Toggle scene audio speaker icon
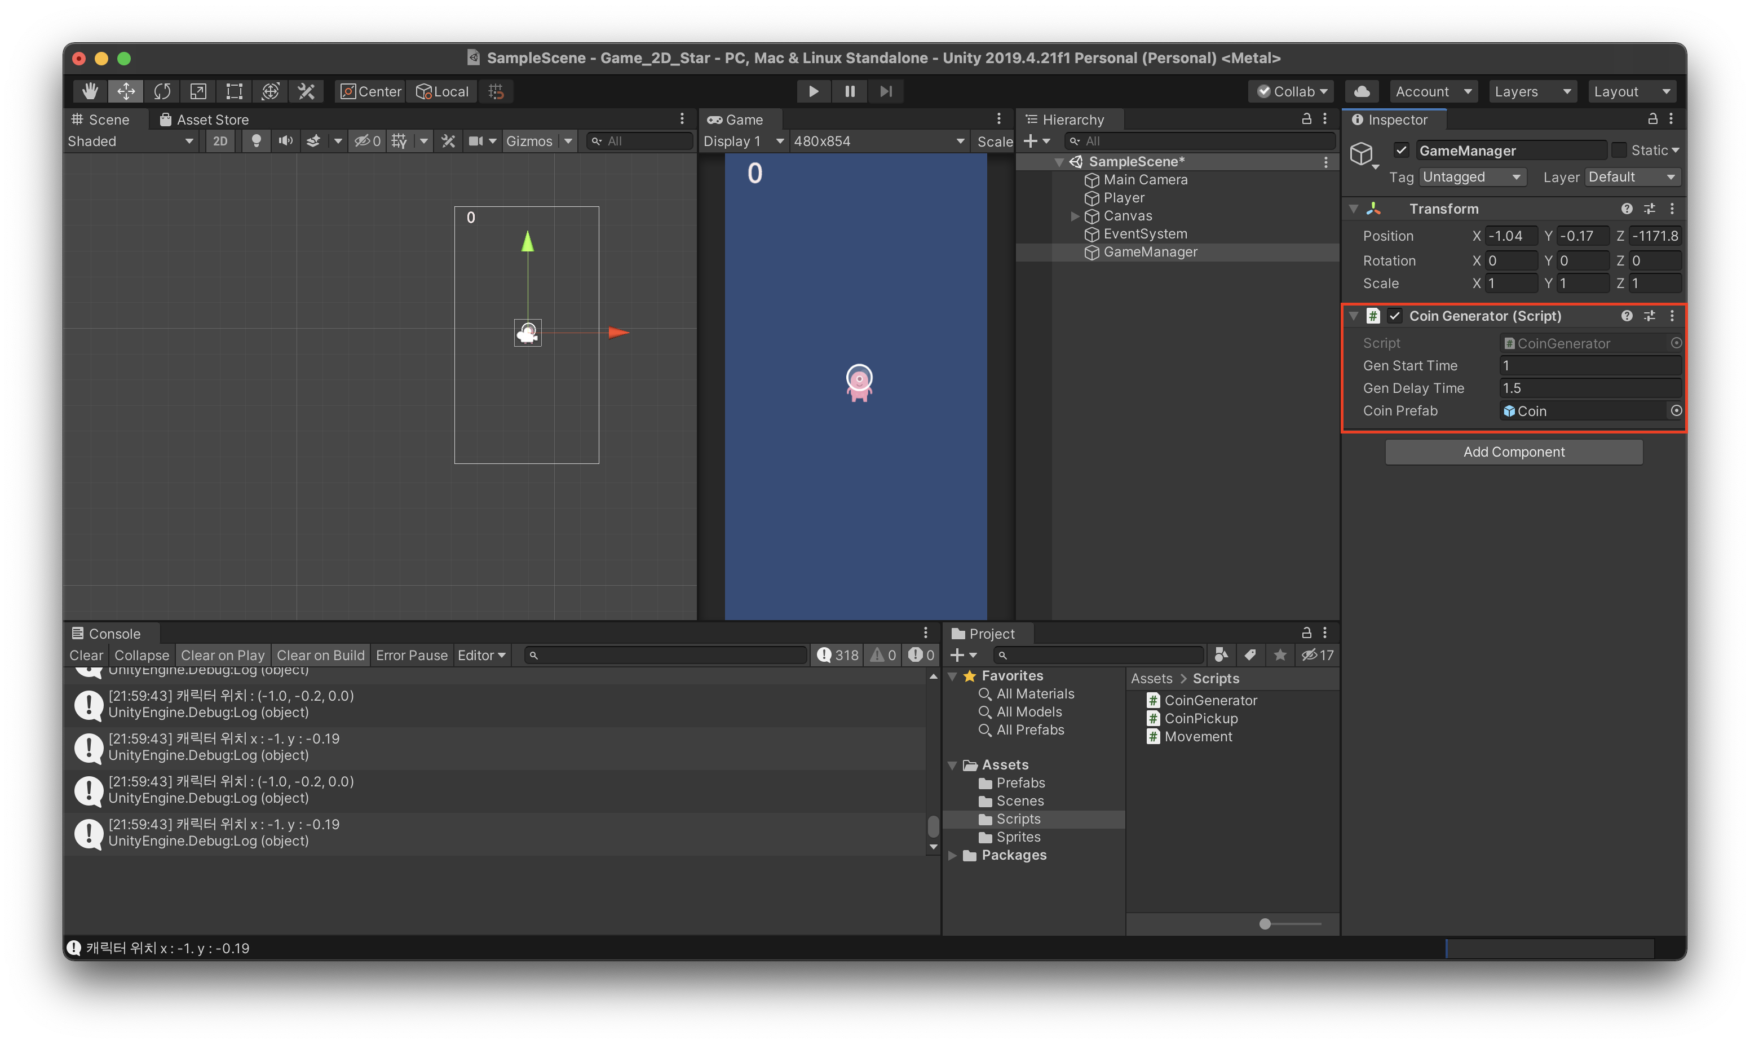This screenshot has width=1750, height=1044. coord(285,141)
